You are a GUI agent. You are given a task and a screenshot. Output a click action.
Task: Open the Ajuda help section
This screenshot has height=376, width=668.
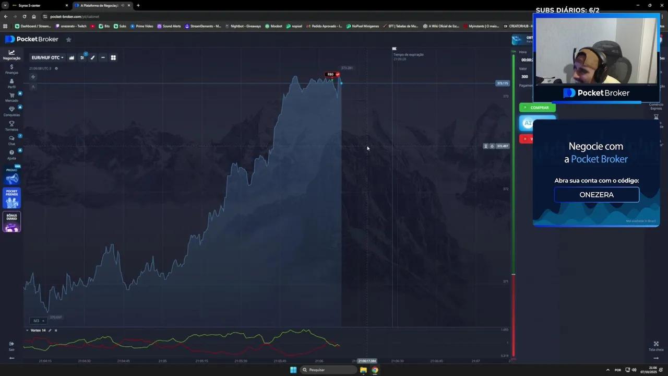click(x=11, y=155)
